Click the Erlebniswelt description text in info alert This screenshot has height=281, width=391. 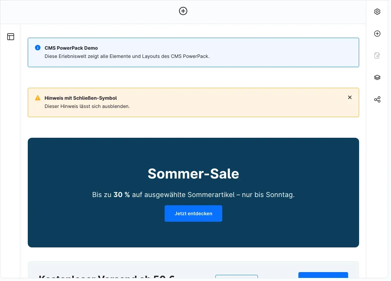click(127, 56)
